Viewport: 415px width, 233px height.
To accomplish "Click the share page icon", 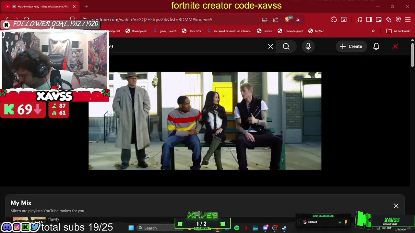I will [x=276, y=19].
